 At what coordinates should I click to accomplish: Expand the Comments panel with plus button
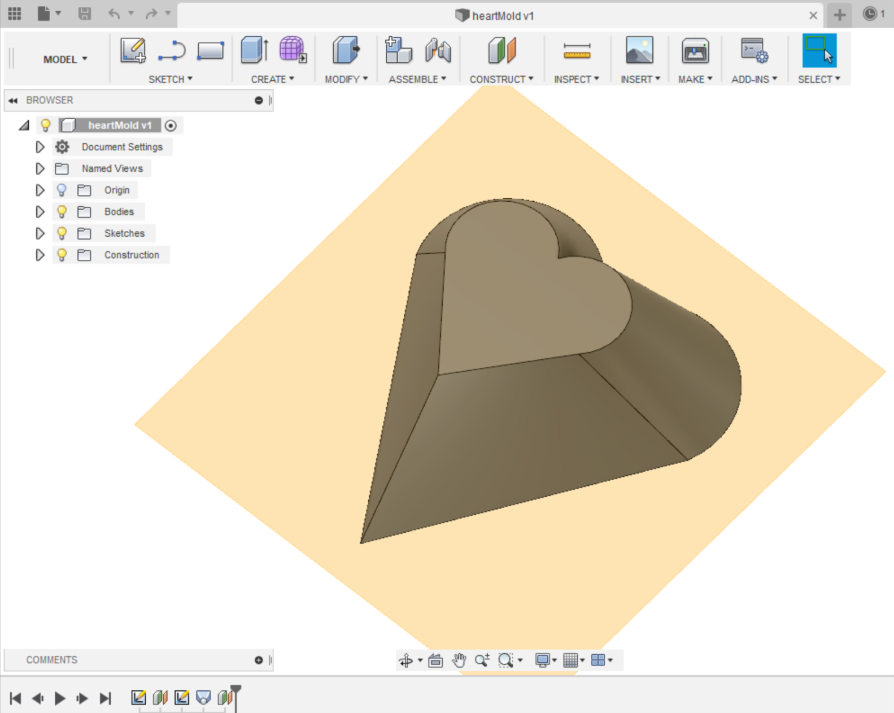point(259,660)
